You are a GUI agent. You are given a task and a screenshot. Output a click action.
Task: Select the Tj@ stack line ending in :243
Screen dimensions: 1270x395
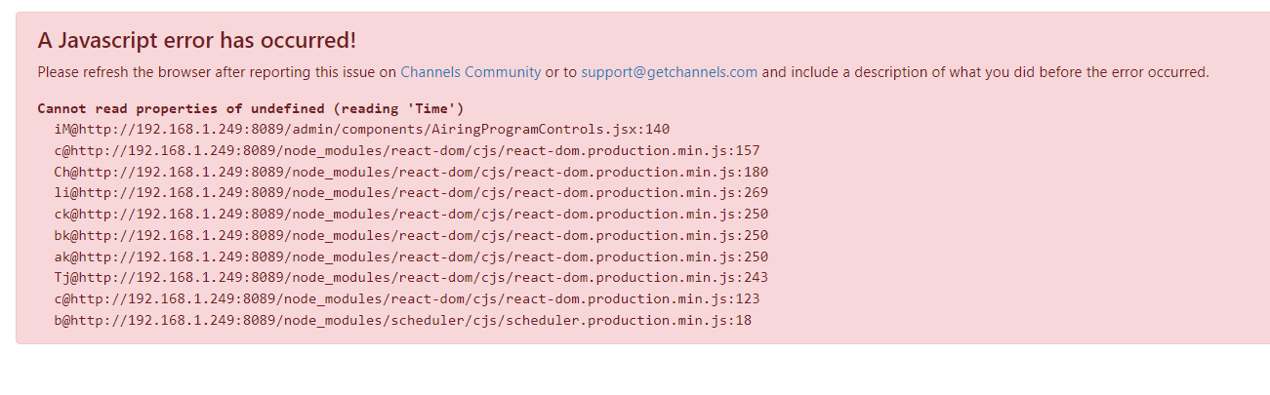tap(411, 278)
